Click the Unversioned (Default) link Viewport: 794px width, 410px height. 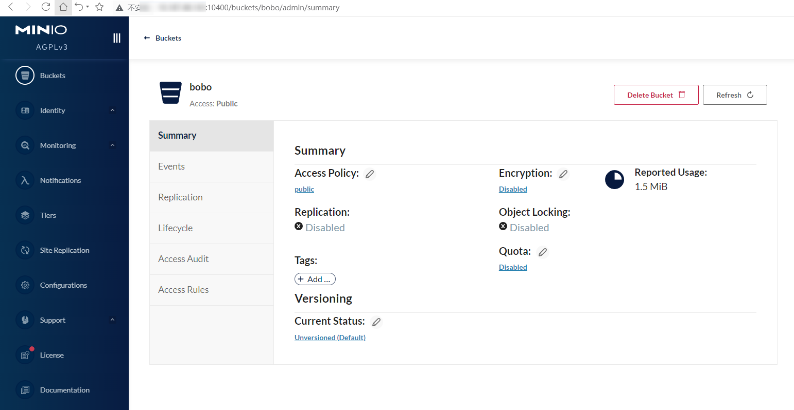[330, 338]
